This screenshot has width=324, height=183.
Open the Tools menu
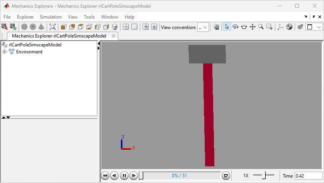[x=89, y=17]
